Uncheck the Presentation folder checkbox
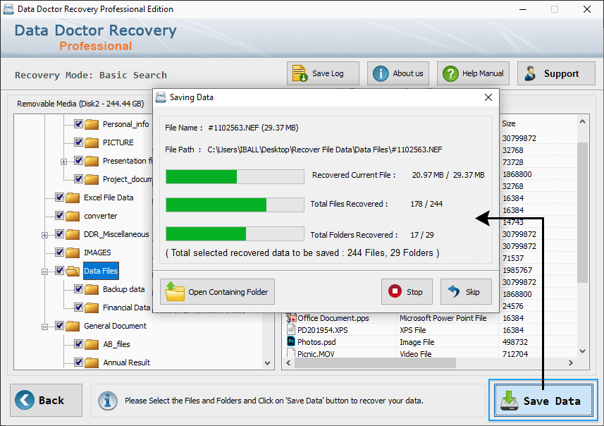604x426 pixels. pyautogui.click(x=78, y=160)
